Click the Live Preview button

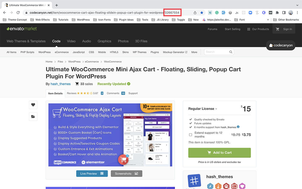tap(92, 174)
